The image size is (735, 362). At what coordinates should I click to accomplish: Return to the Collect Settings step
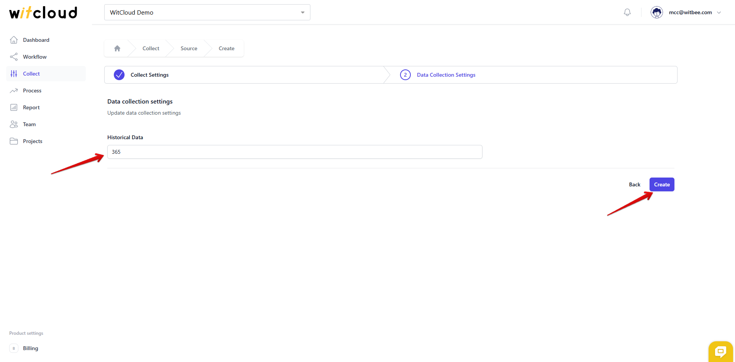click(149, 75)
